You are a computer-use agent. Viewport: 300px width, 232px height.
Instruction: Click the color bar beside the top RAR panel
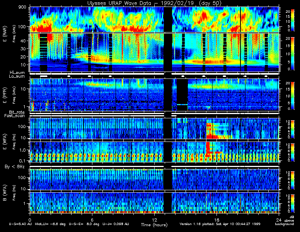point(293,20)
